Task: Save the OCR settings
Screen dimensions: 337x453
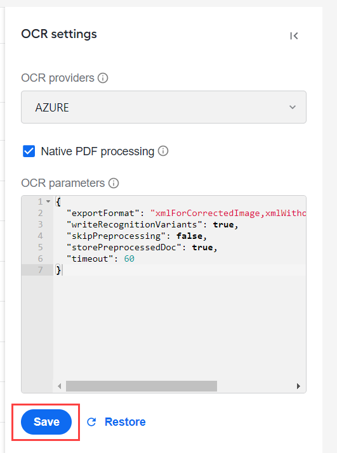Action: (x=46, y=422)
